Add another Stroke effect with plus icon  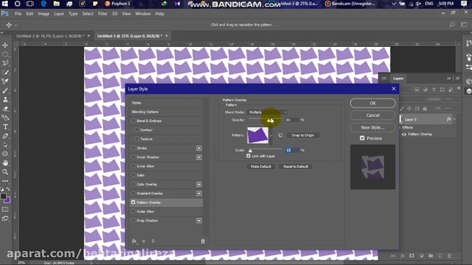(x=199, y=148)
